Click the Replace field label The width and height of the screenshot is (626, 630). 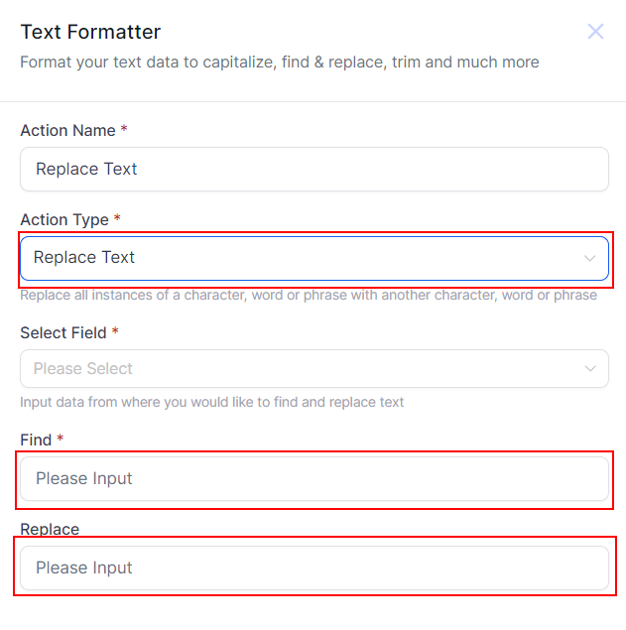click(50, 529)
